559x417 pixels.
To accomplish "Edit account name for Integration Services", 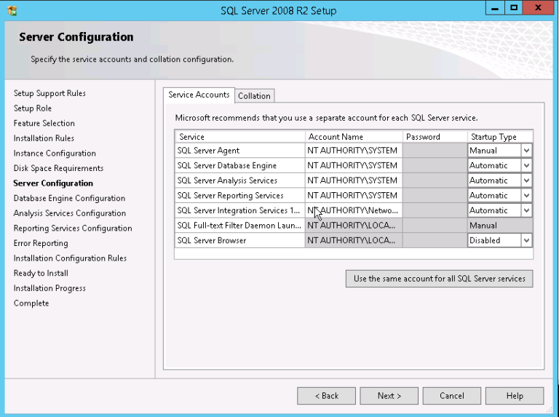I will point(354,210).
